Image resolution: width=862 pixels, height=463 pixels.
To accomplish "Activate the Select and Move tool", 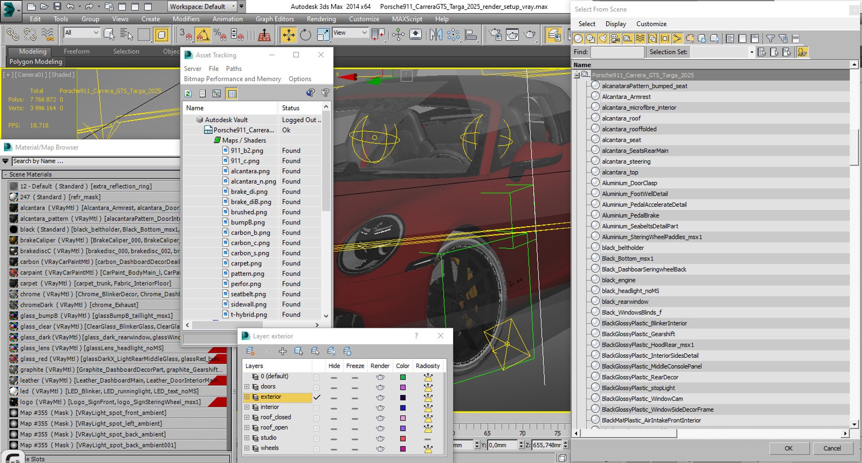I will pyautogui.click(x=288, y=35).
